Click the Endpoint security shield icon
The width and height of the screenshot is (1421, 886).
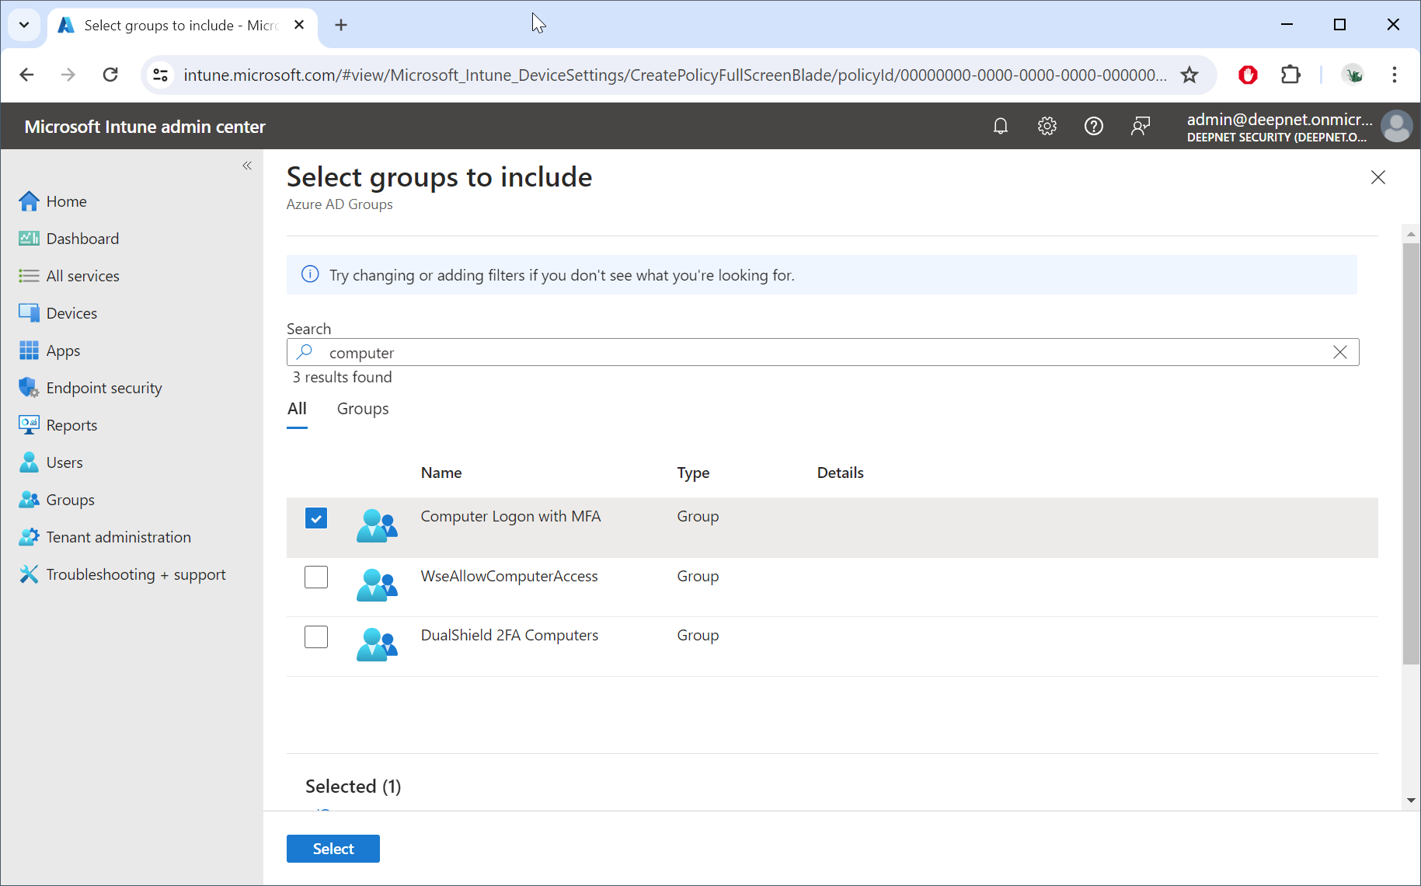29,388
